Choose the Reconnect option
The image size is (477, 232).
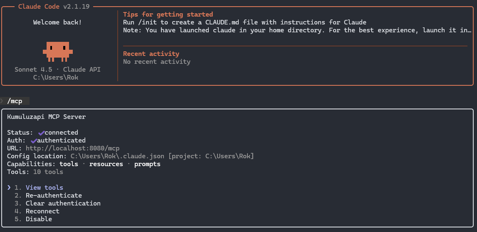pos(42,211)
